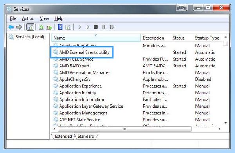Click the Export List icon

49,27
